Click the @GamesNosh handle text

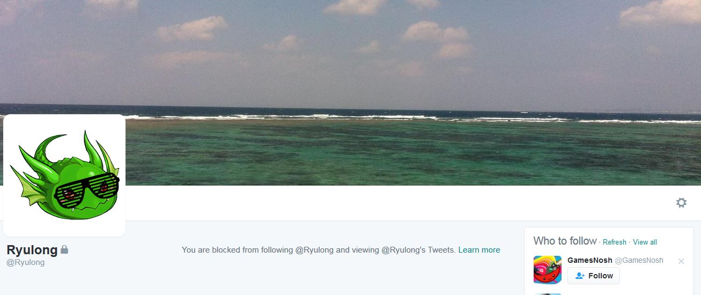tap(639, 261)
